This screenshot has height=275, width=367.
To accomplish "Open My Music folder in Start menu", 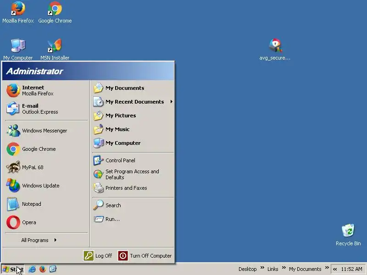I will 133,129.
